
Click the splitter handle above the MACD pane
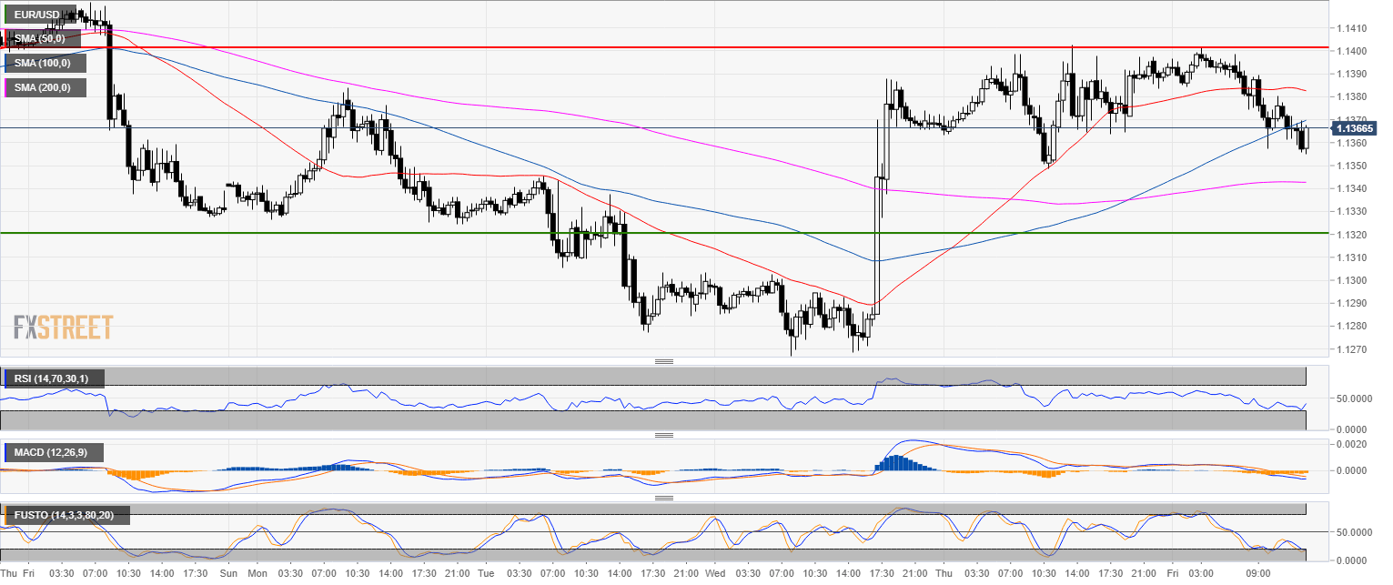click(663, 435)
